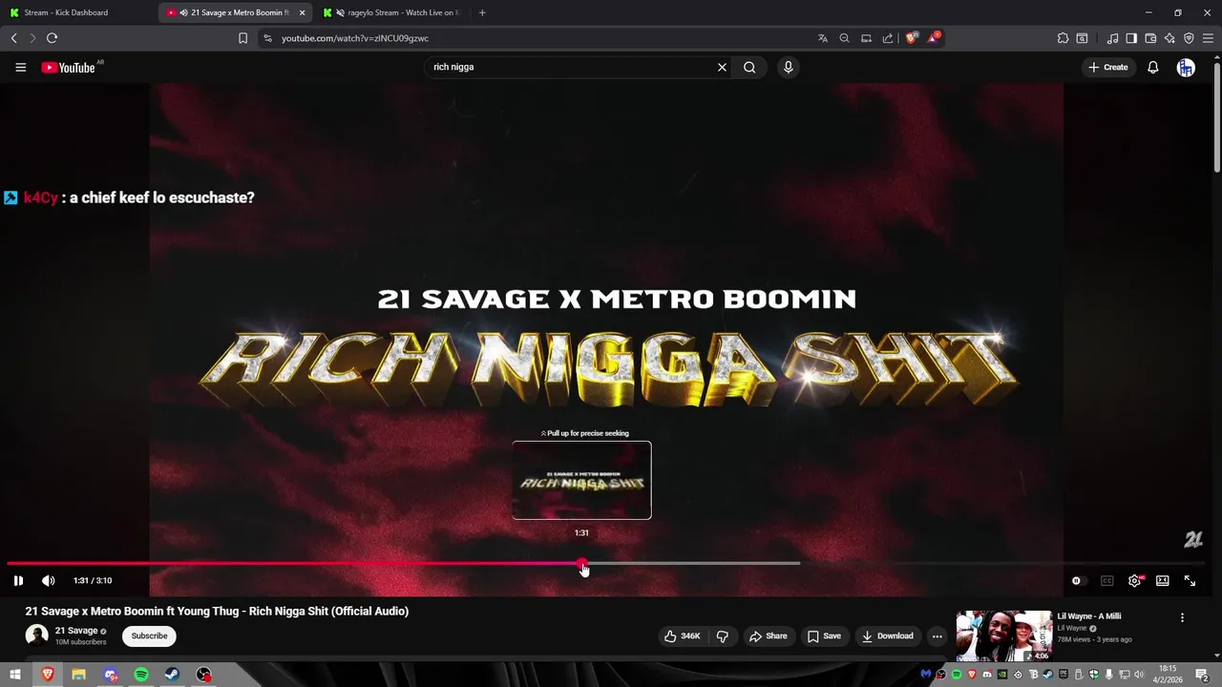
Task: Toggle the autoplay switch in the player
Action: click(x=1077, y=580)
